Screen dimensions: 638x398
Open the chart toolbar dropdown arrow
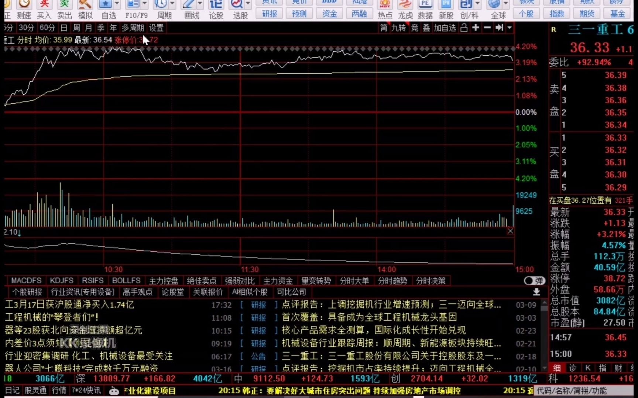510,28
